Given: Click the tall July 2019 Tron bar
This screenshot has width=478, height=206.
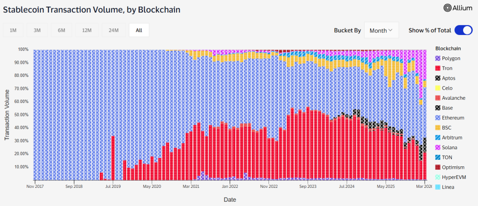Looking at the screenshot, I should 113,158.
